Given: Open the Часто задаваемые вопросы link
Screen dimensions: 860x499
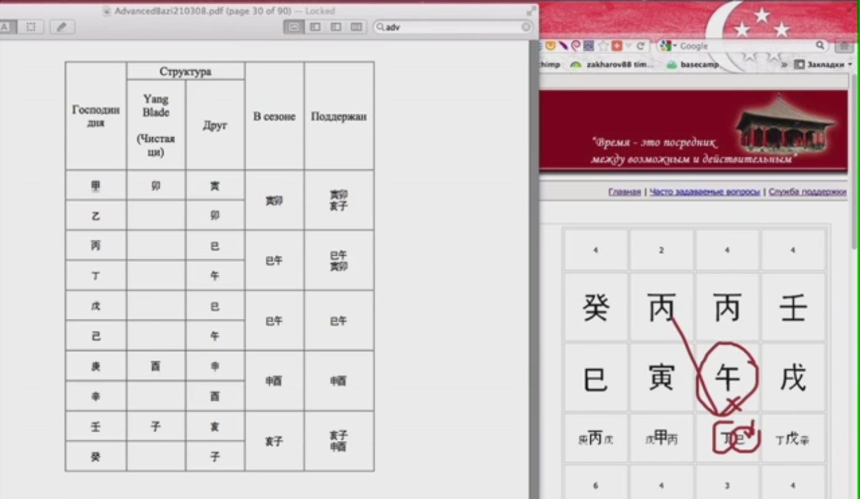Looking at the screenshot, I should (x=704, y=192).
